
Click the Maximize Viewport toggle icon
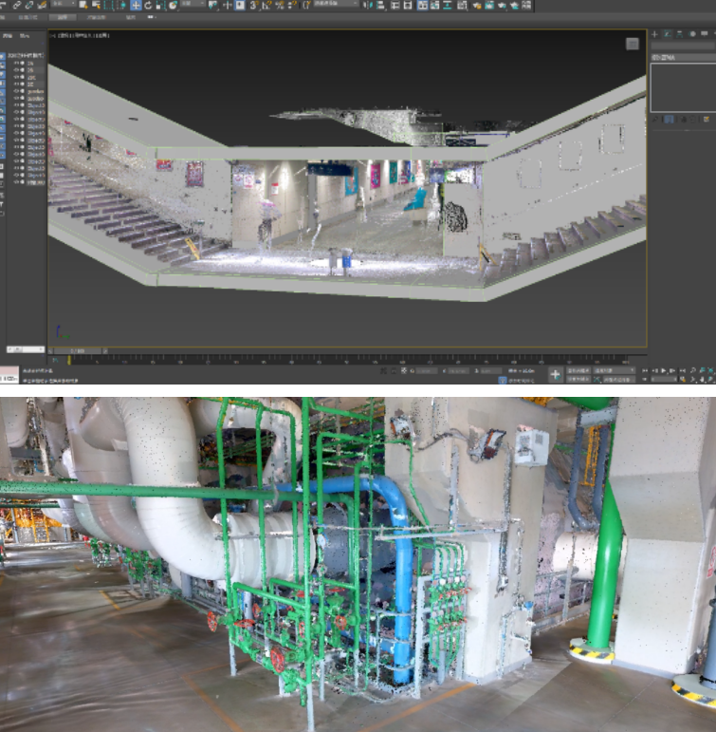click(x=709, y=379)
